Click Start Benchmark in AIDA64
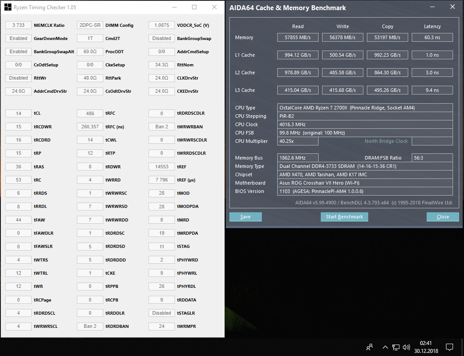Screen dimensions: 464x356 point(344,217)
